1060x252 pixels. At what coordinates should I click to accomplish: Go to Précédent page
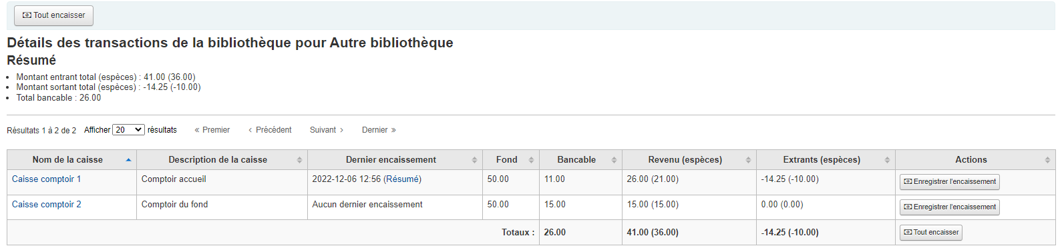pyautogui.click(x=270, y=130)
